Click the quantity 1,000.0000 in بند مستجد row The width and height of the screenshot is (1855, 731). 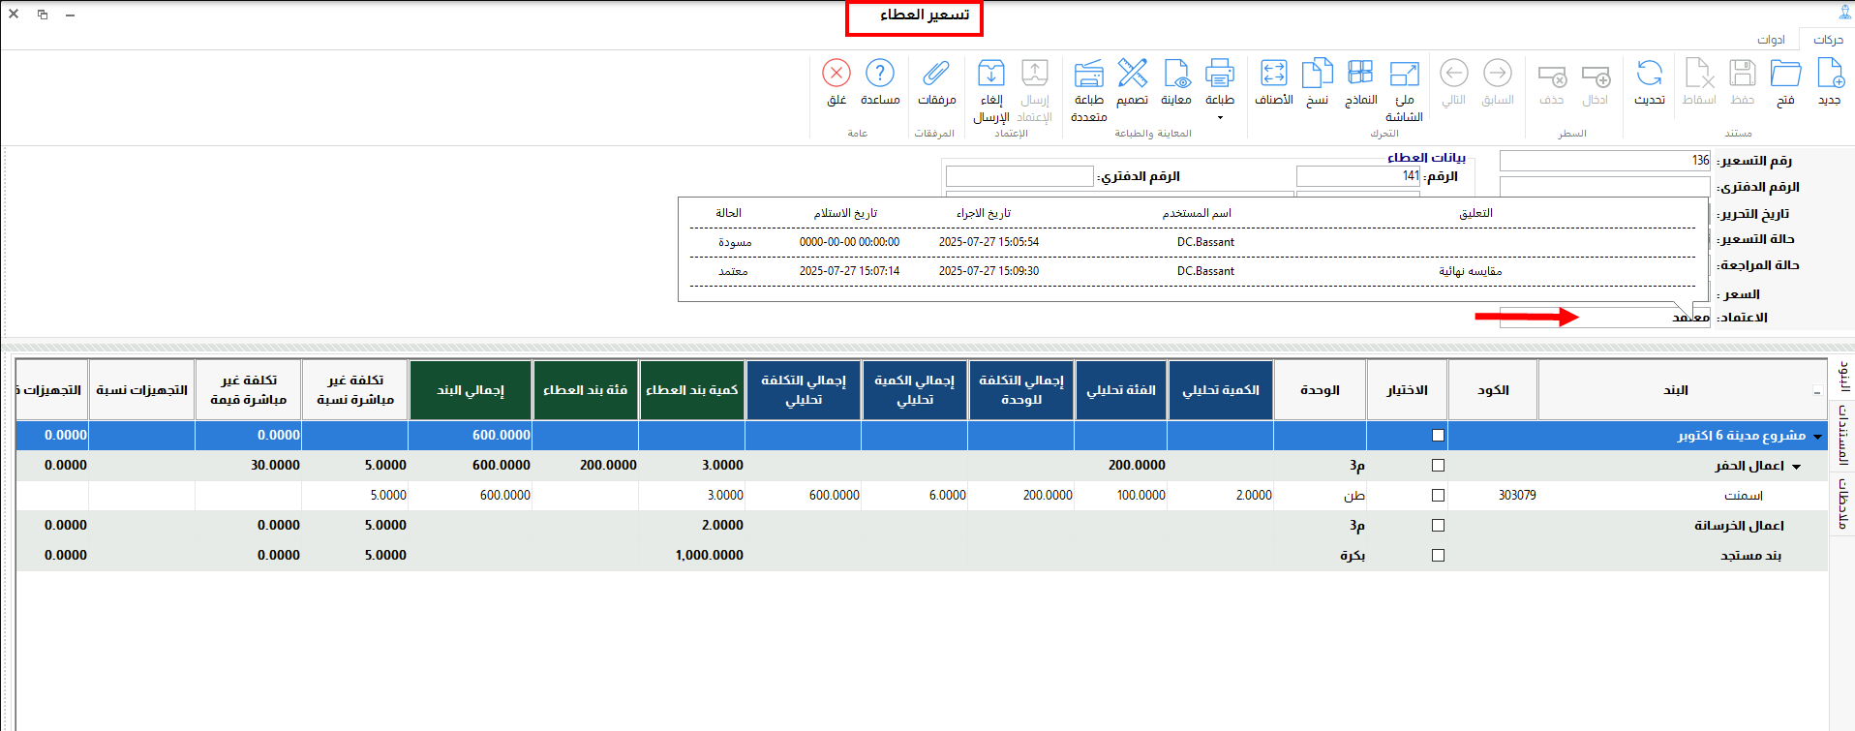coord(710,556)
